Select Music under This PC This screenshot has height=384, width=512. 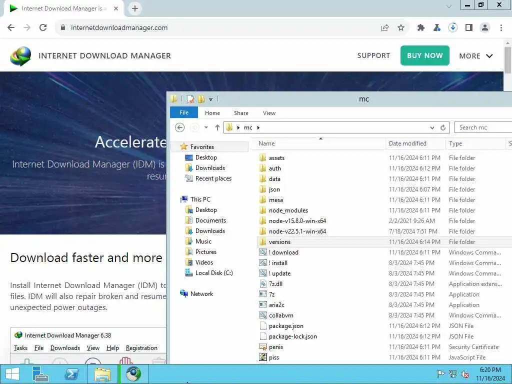[x=203, y=241]
